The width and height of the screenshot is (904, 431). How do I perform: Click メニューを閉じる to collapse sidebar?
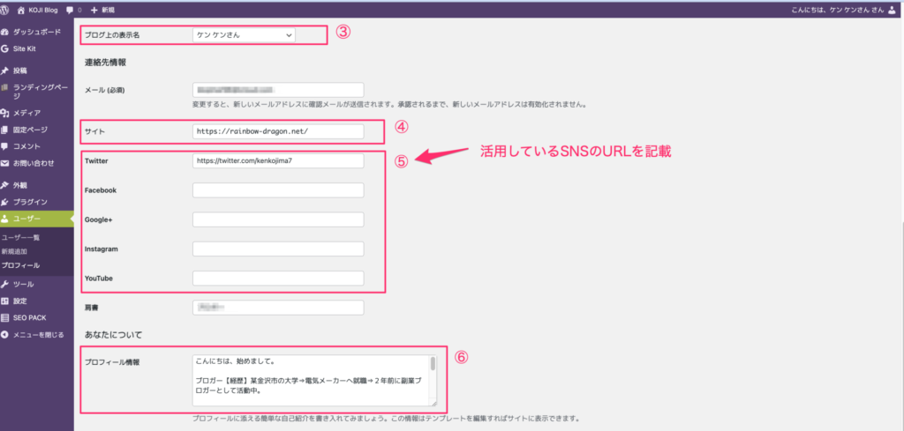tap(37, 334)
